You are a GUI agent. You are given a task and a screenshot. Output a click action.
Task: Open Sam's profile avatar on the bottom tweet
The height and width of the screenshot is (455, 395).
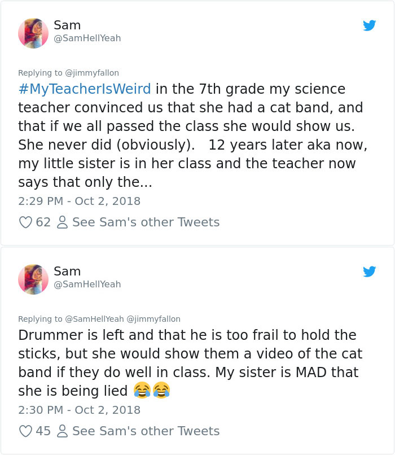tap(34, 278)
